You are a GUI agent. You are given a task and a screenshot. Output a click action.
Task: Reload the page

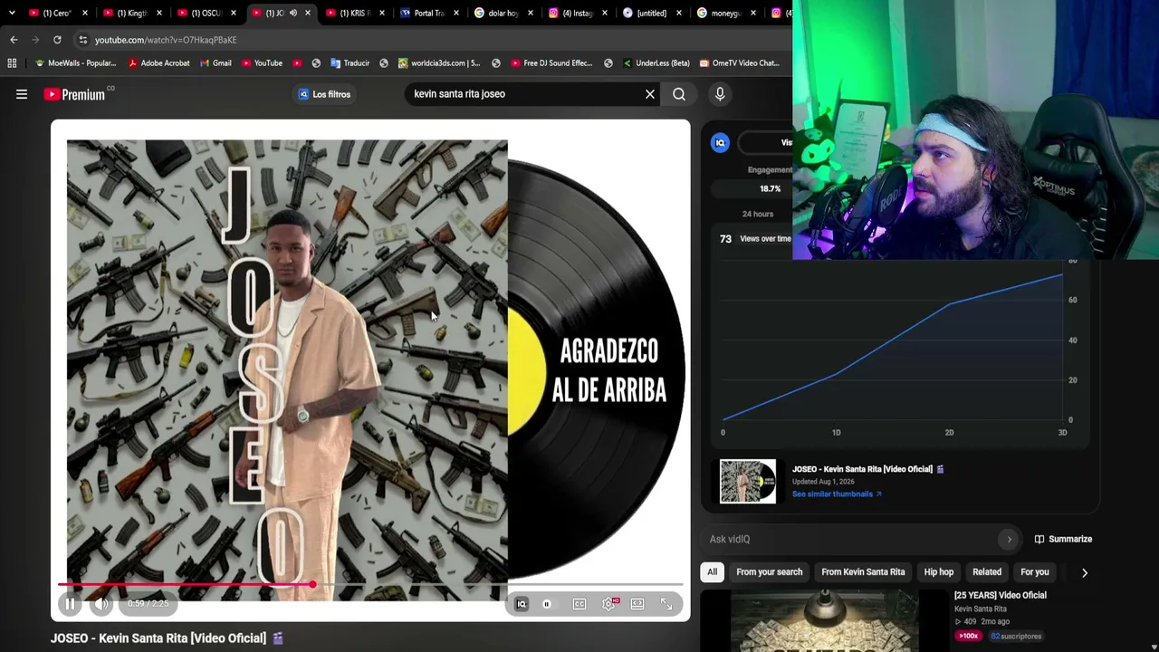57,40
